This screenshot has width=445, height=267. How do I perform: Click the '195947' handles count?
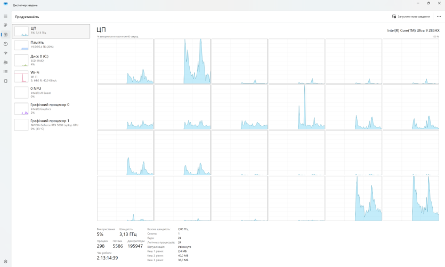tap(135, 246)
